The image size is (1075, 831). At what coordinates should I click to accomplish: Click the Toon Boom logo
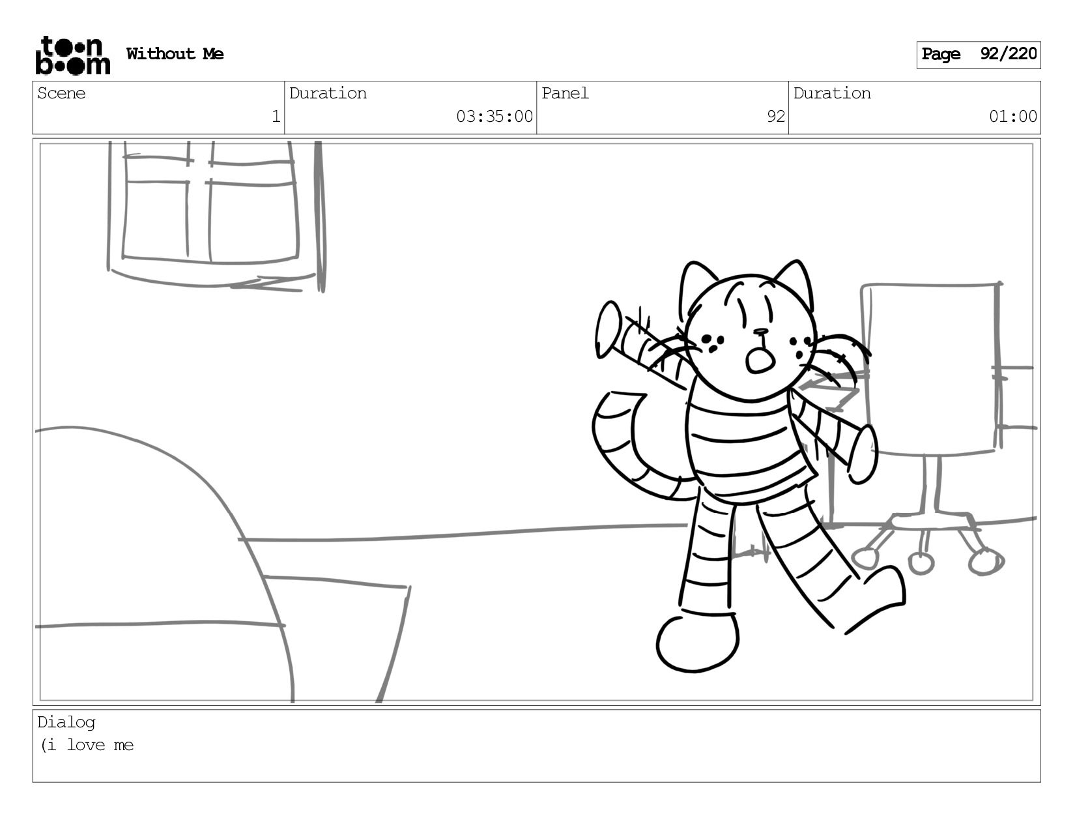coord(72,55)
